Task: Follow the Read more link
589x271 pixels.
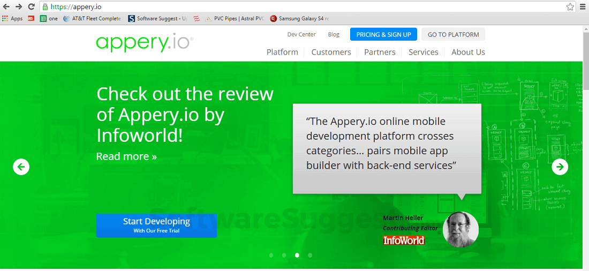Action: (126, 156)
